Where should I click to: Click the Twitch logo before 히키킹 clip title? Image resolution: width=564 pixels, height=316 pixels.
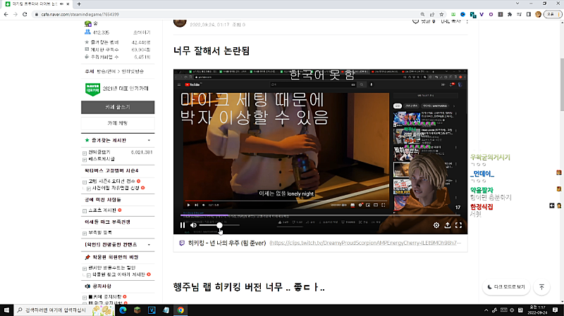pyautogui.click(x=182, y=243)
